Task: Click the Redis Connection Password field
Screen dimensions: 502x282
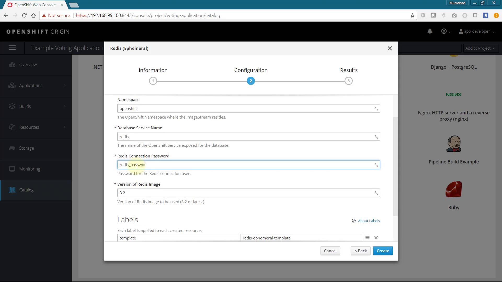Action: click(248, 165)
